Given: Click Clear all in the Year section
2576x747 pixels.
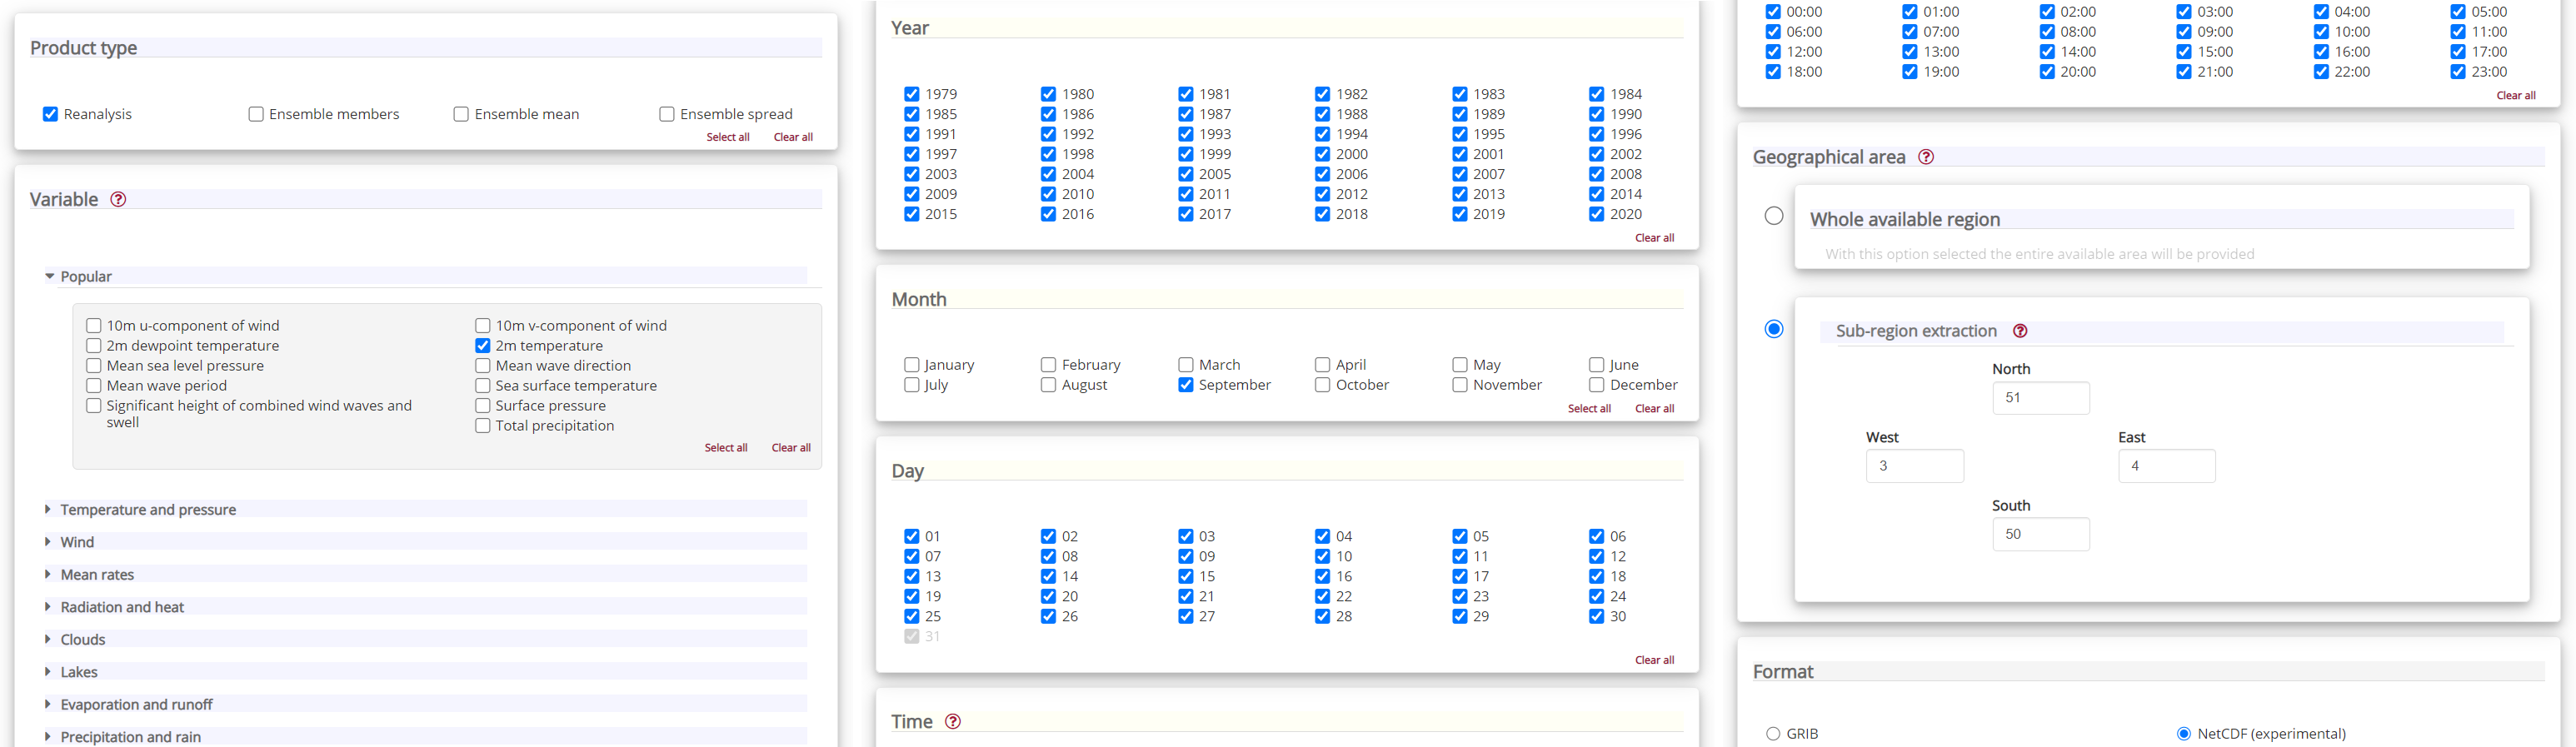Looking at the screenshot, I should 1654,238.
